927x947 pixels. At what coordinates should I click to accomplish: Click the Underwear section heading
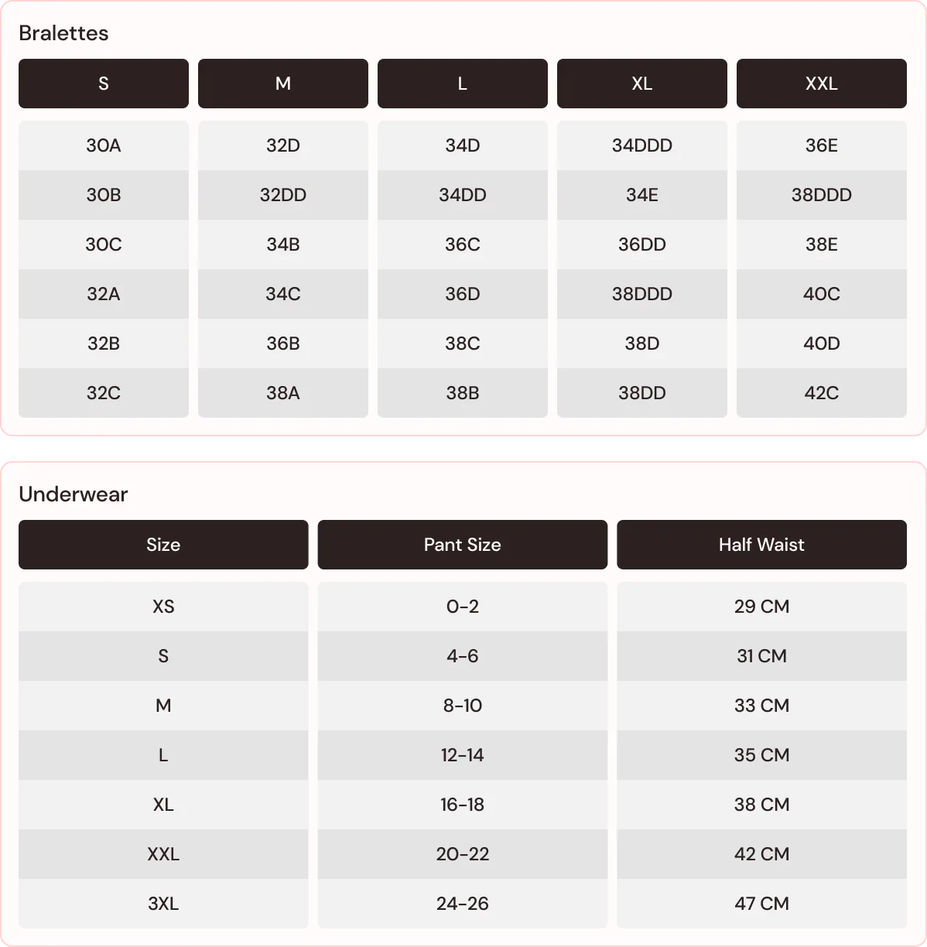[74, 494]
